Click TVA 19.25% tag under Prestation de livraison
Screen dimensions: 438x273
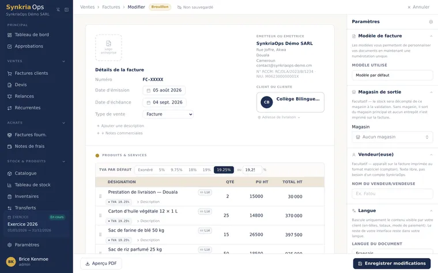point(119,202)
